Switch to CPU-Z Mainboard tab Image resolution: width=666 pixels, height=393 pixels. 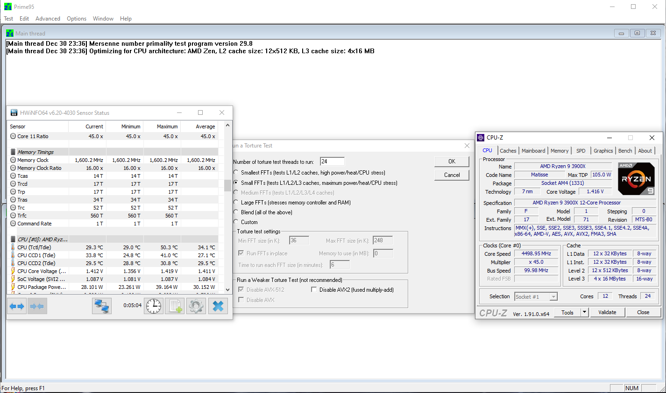[533, 151]
